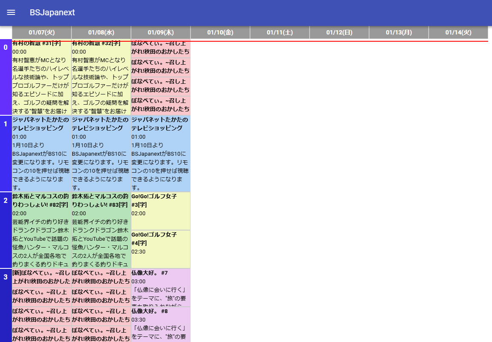Open 有村の智慧 #32 program on 01/08

click(101, 77)
